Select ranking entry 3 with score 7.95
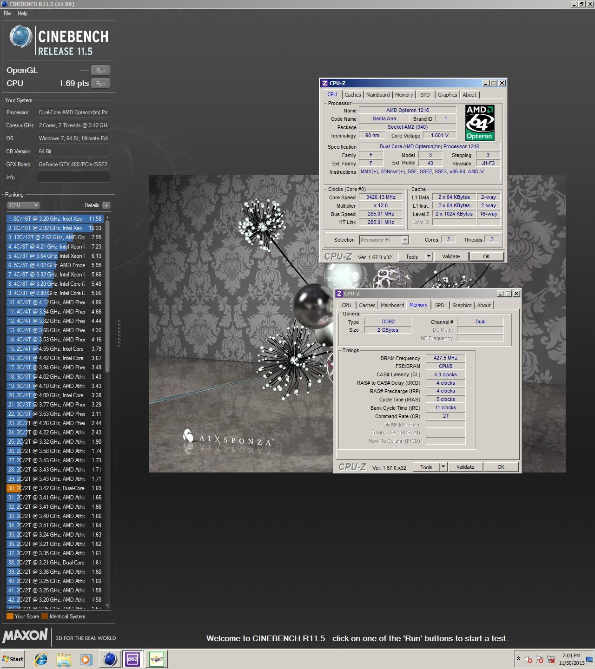Image resolution: width=595 pixels, height=669 pixels. [55, 237]
